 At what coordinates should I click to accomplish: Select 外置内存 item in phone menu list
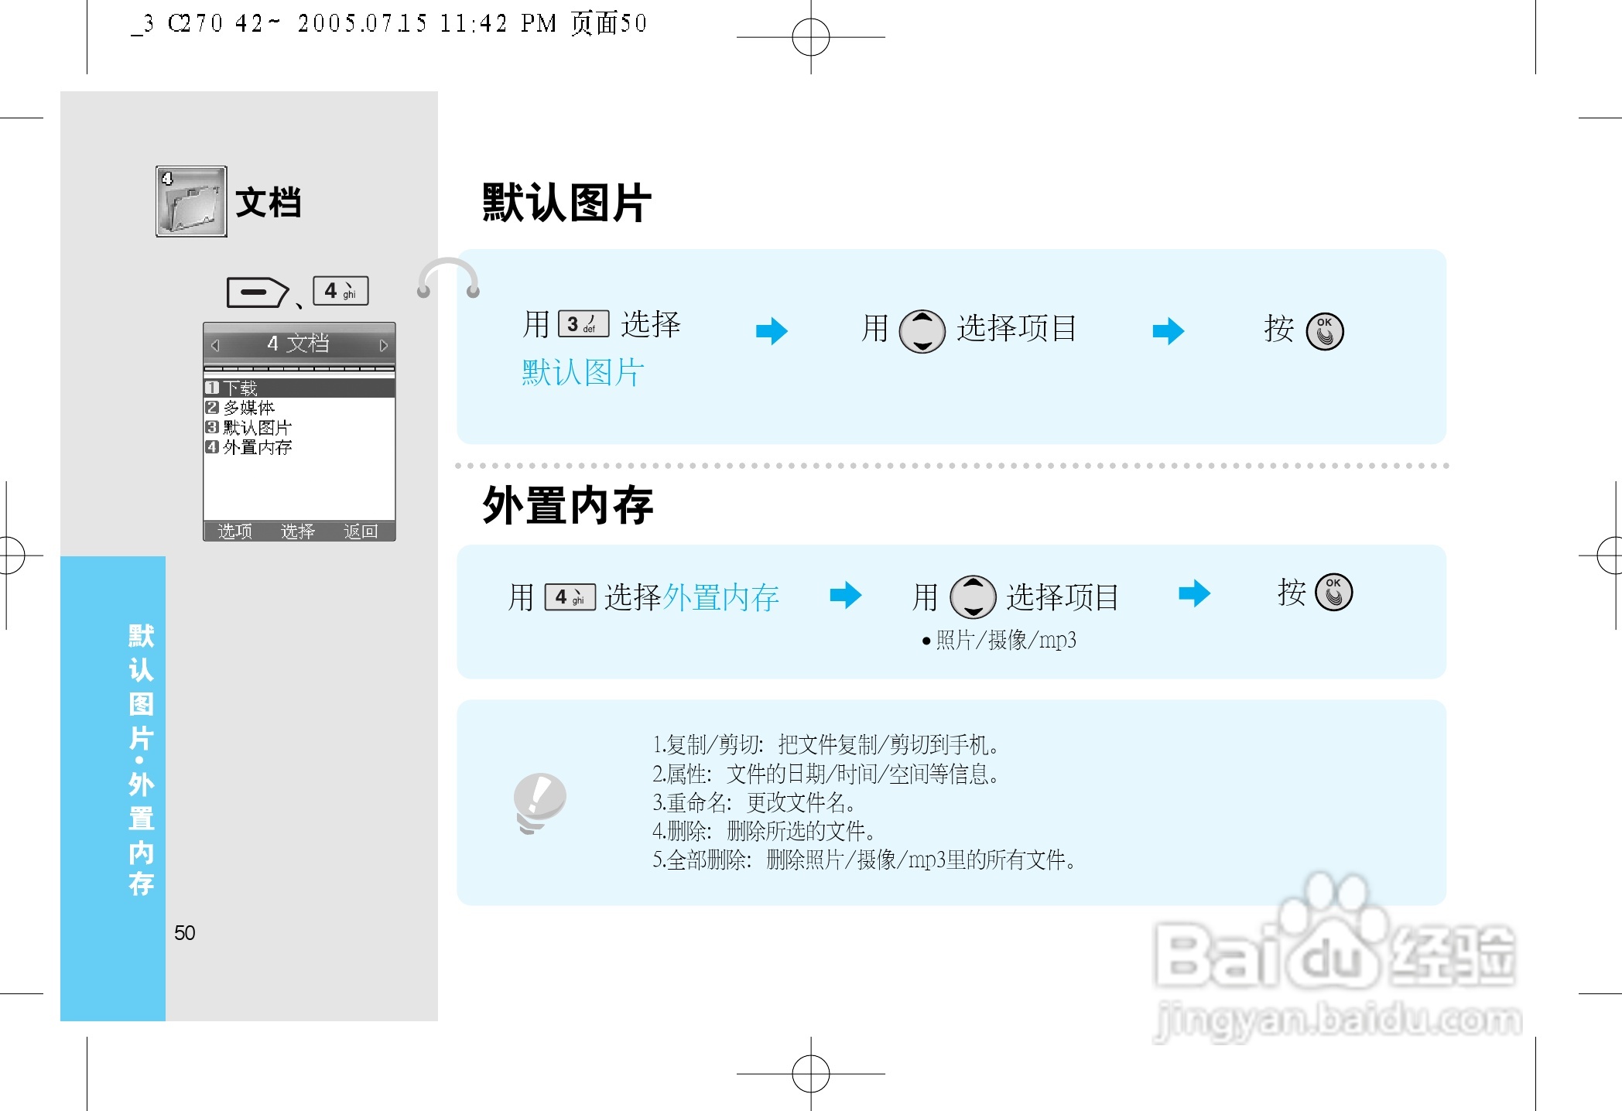(x=257, y=448)
